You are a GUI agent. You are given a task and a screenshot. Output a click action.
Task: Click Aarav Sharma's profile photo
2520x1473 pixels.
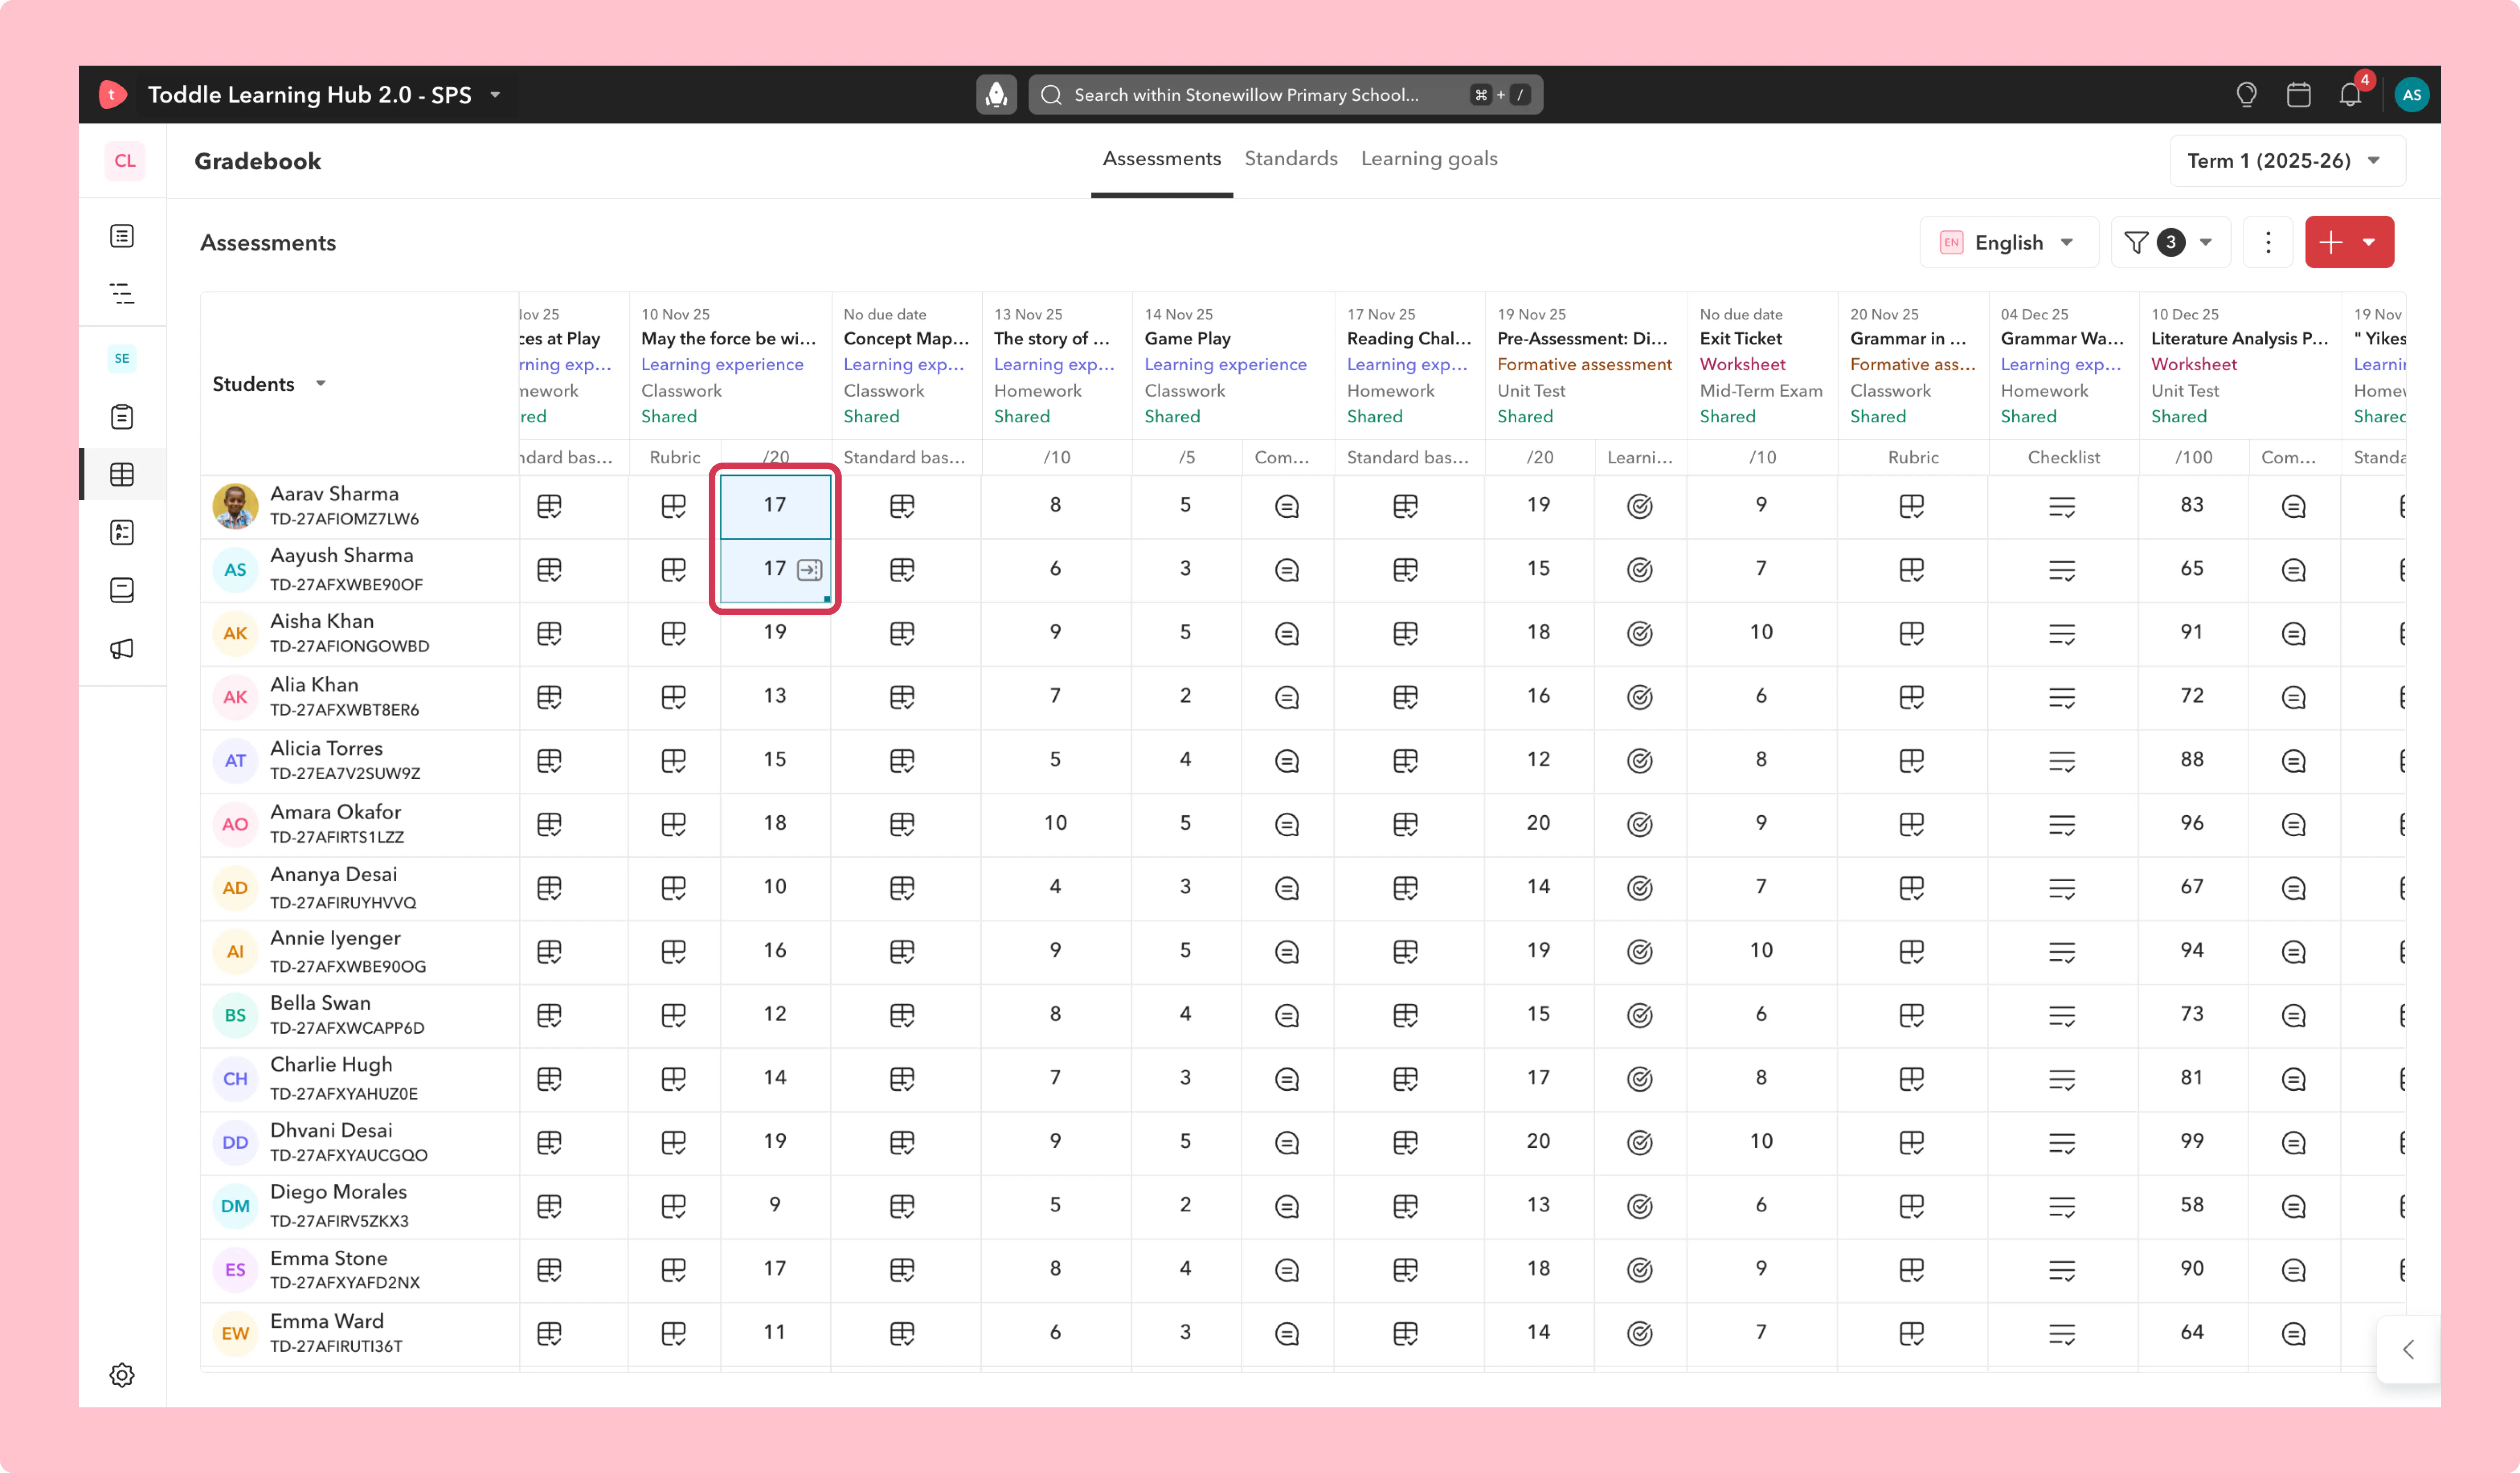tap(235, 506)
